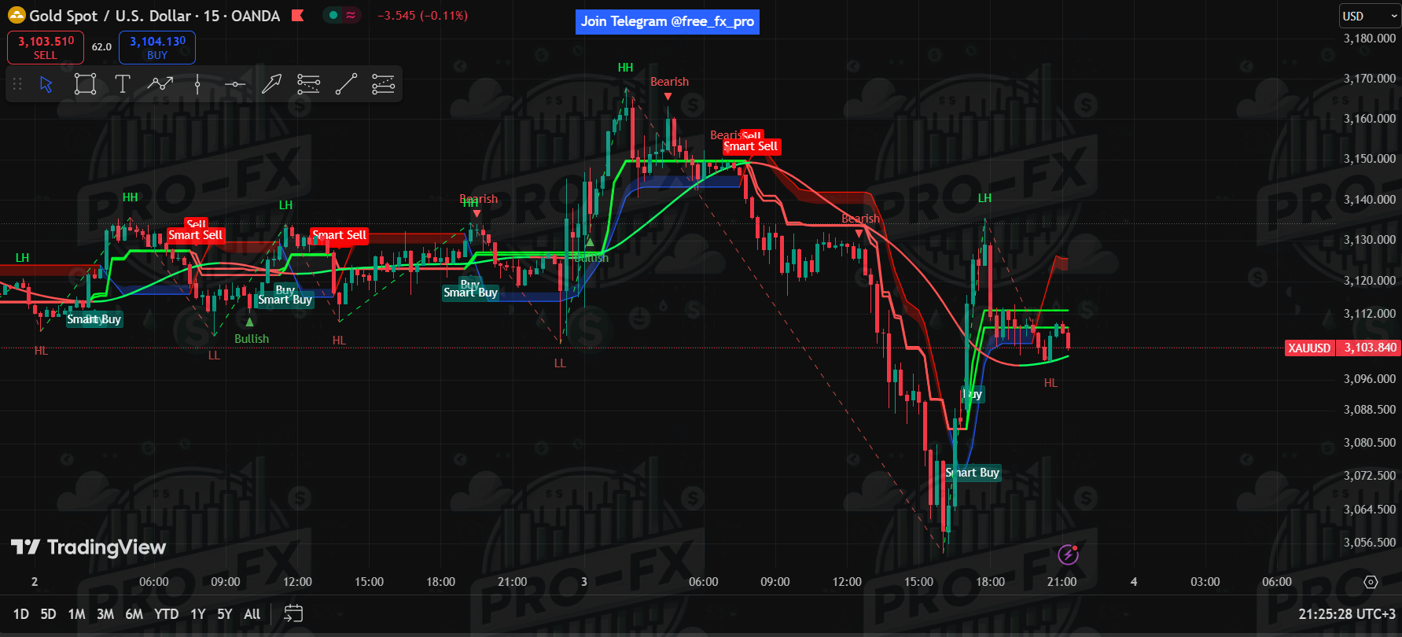1402x637 pixels.
Task: Choose the rectangle shape drawing tool
Action: 85,84
